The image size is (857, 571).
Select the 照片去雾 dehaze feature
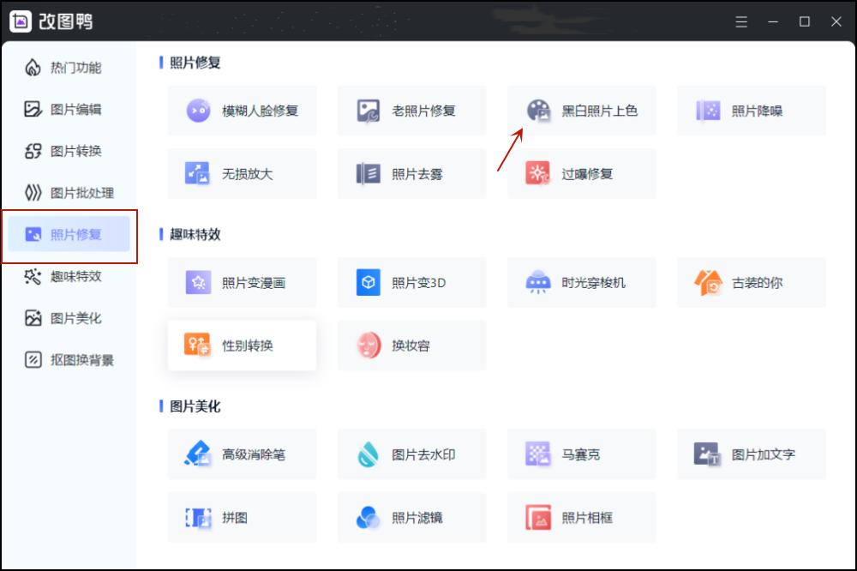pyautogui.click(x=411, y=173)
